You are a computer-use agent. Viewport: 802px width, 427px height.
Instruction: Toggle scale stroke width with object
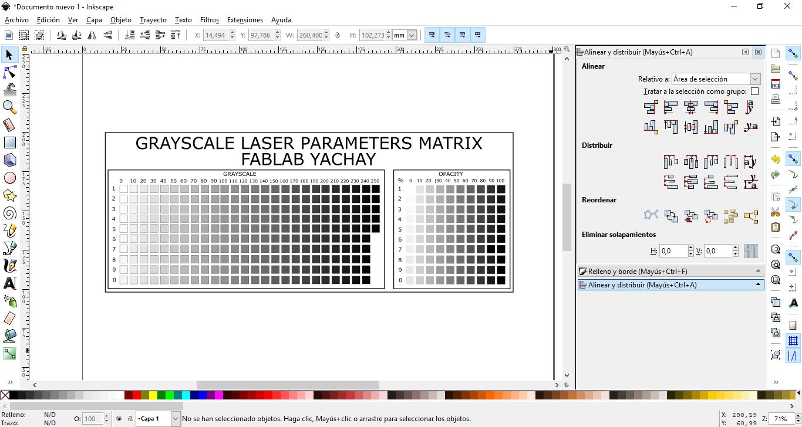[x=432, y=35]
